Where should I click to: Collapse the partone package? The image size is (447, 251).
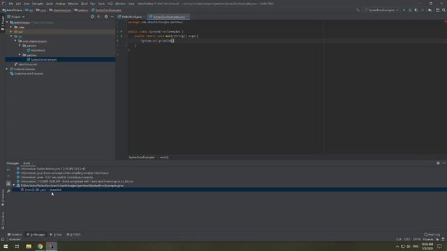pos(20,45)
